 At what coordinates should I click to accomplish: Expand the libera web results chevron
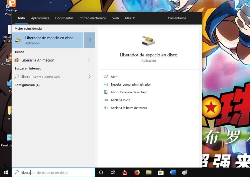[89, 77]
